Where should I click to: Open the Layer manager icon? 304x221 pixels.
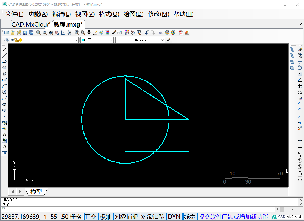[x=7, y=40]
